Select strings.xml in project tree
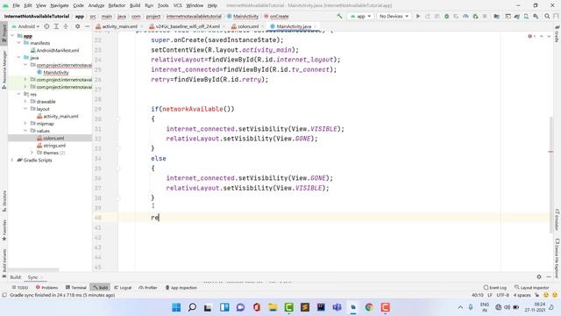The width and height of the screenshot is (561, 316). tap(54, 146)
